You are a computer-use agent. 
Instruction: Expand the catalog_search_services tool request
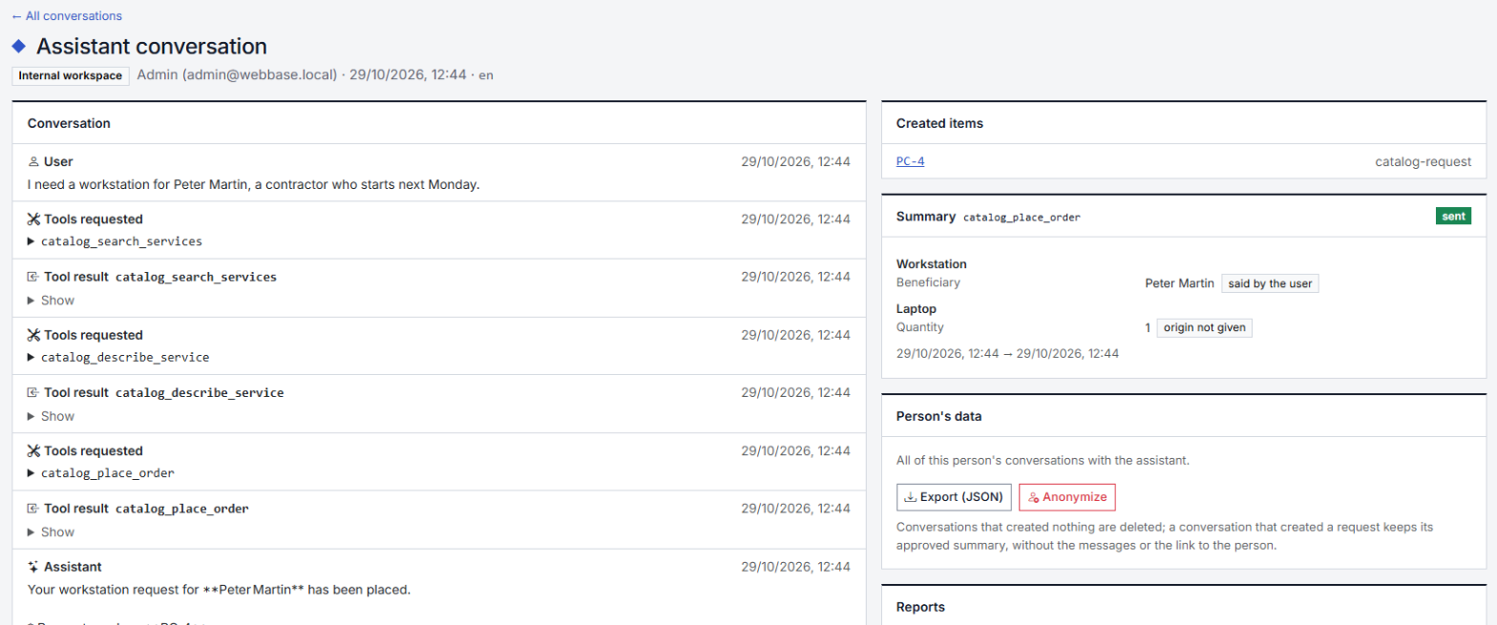pyautogui.click(x=116, y=241)
